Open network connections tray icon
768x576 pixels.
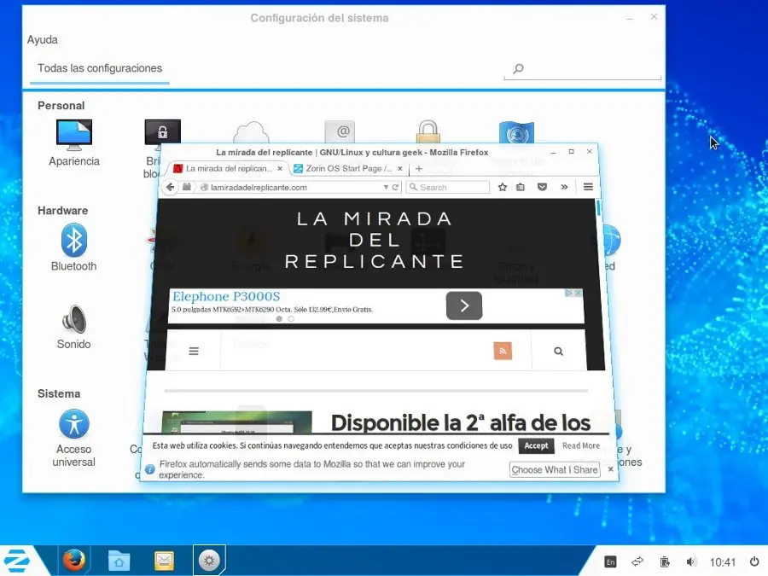[x=637, y=561]
